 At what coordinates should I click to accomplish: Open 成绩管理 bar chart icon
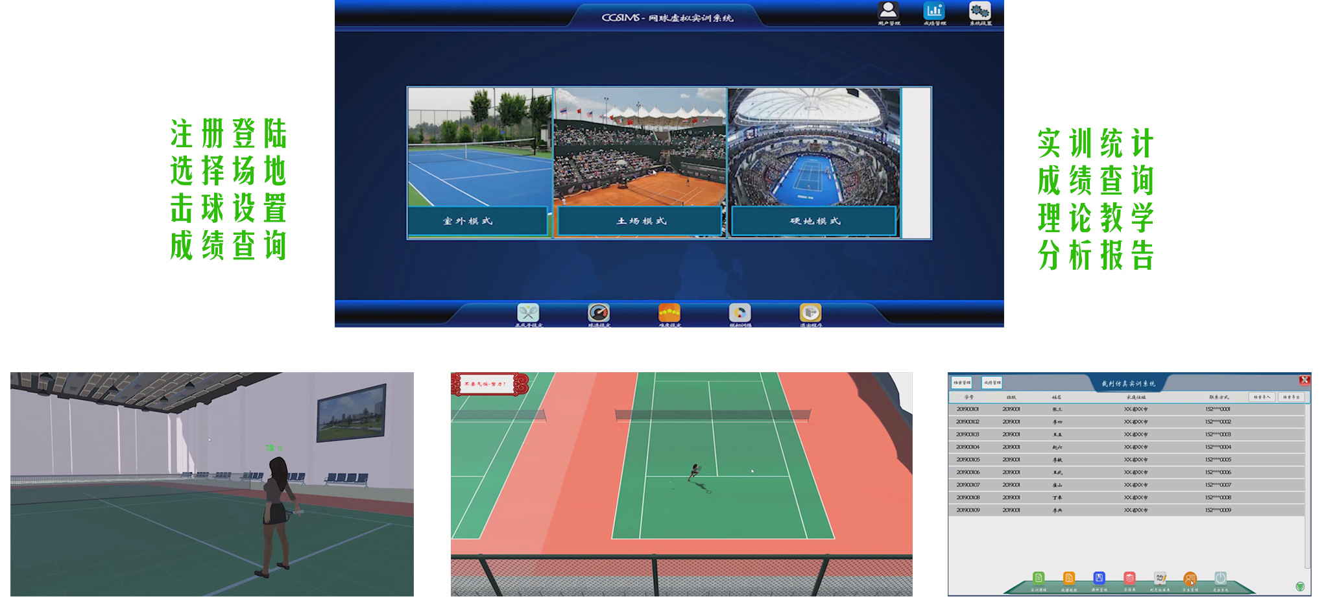[x=934, y=12]
